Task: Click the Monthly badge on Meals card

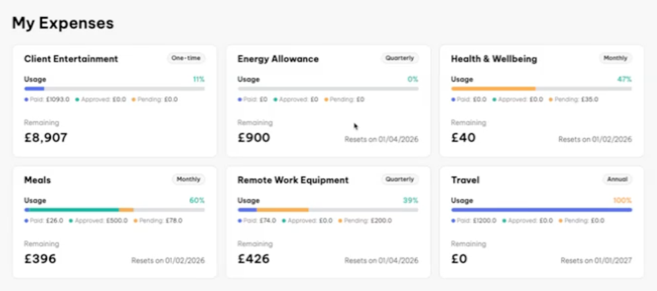Action: [x=188, y=179]
